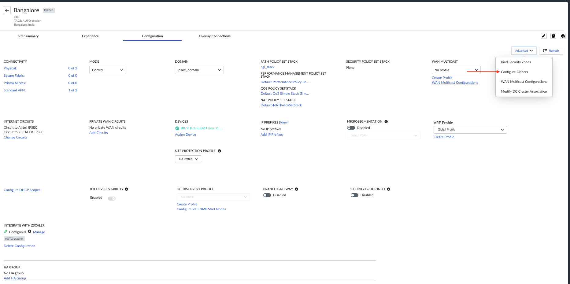Click Add HA Group link
570x284 pixels.
click(x=15, y=278)
